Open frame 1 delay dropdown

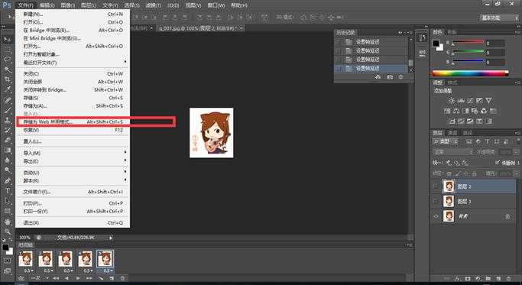28,270
